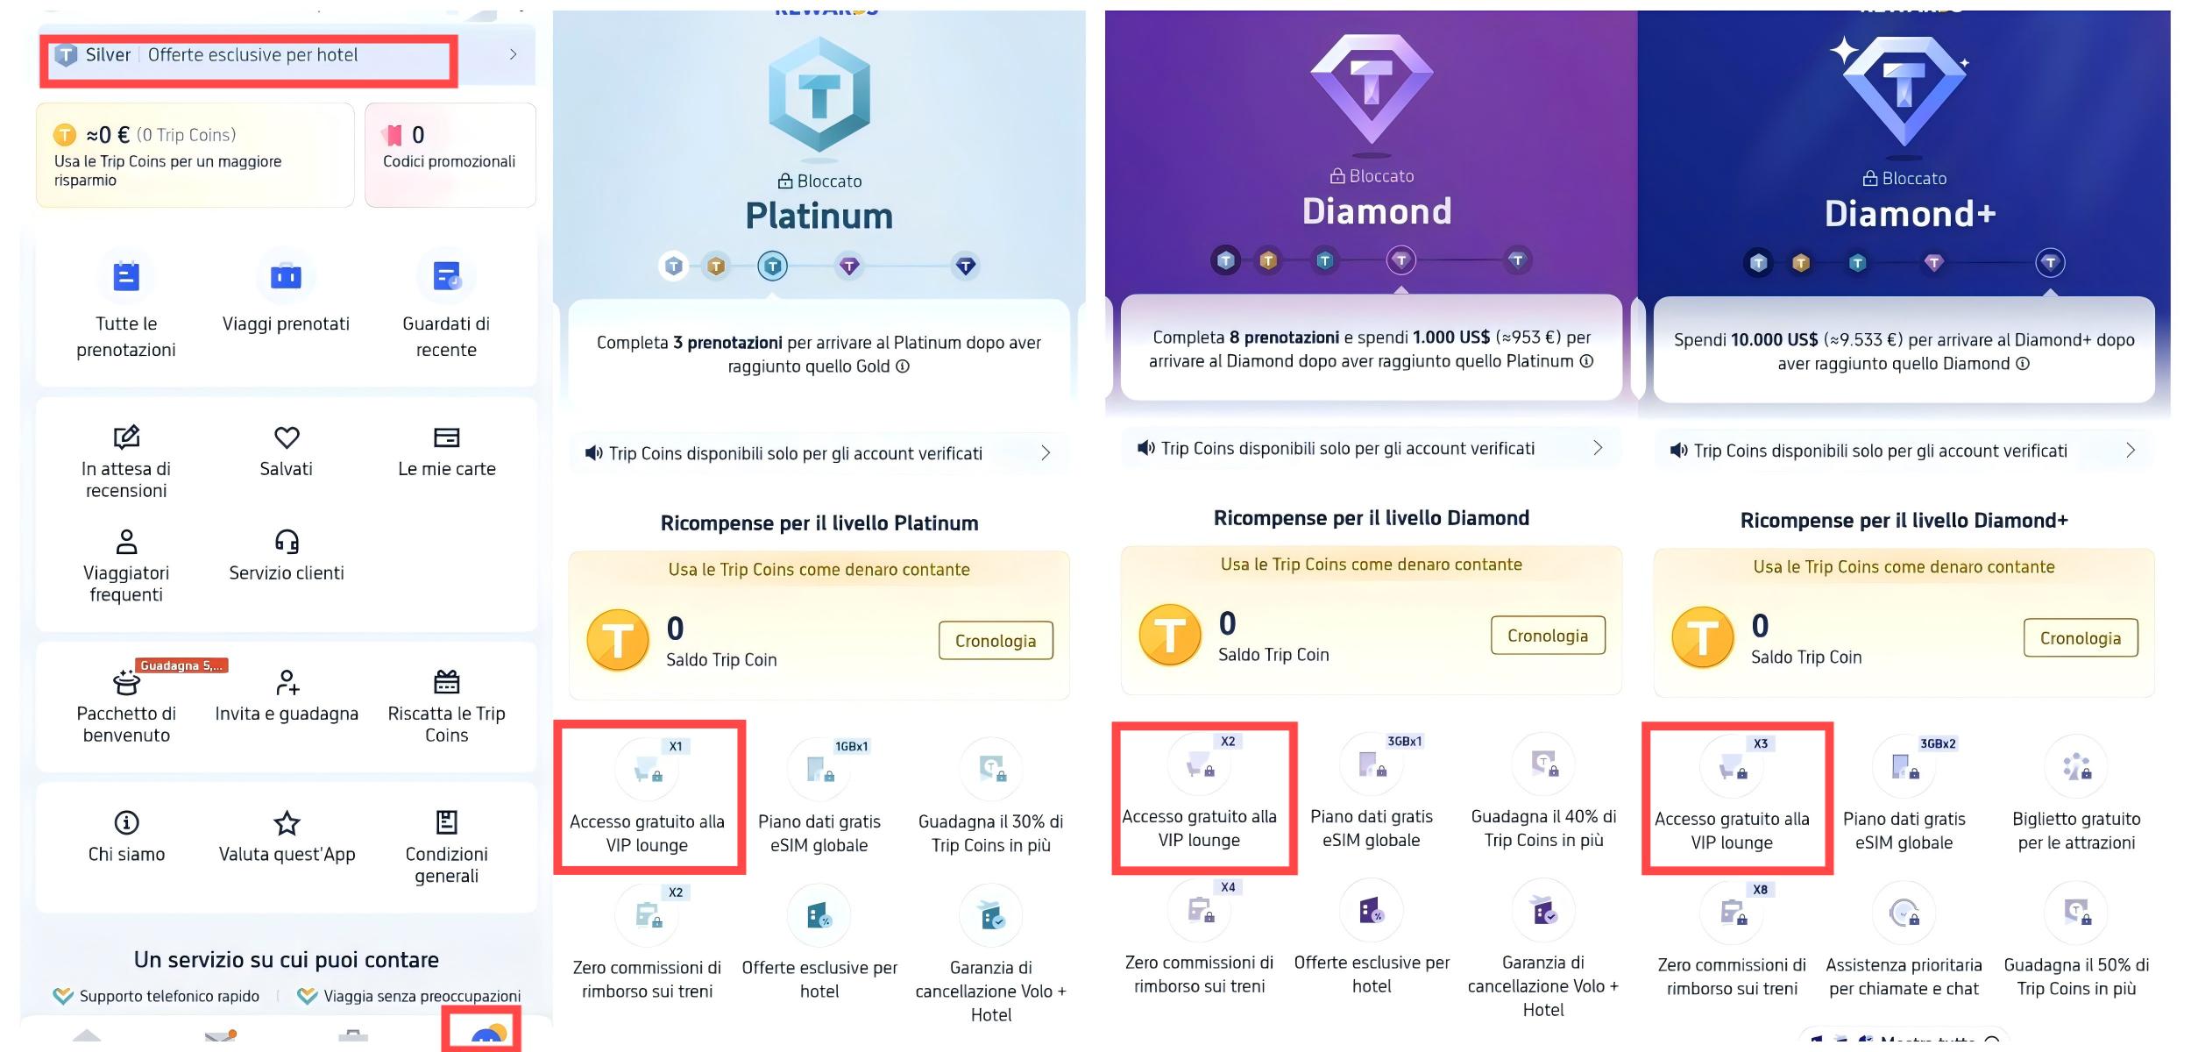Open Codici promozionali card
The height and width of the screenshot is (1052, 2191).
pos(450,155)
